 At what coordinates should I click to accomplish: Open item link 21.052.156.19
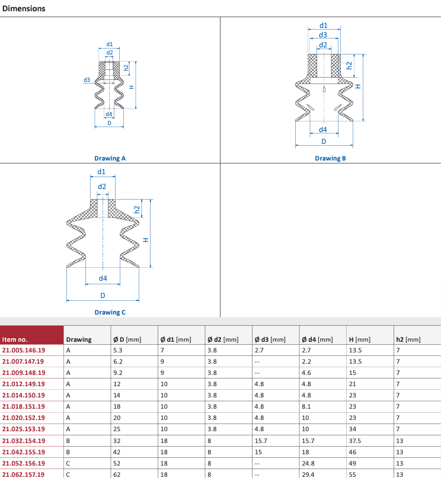click(24, 463)
